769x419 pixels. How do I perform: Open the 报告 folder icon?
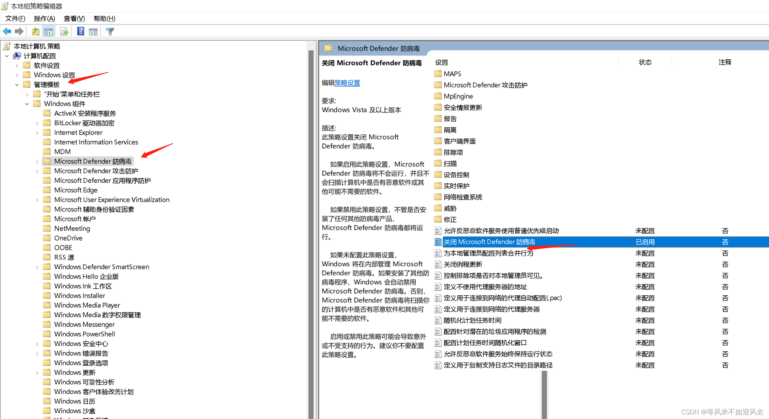tap(438, 119)
